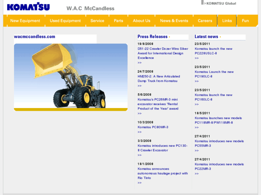This screenshot has height=195, width=261.
Task: Open the Press Releases heading link
Action: 153,36
